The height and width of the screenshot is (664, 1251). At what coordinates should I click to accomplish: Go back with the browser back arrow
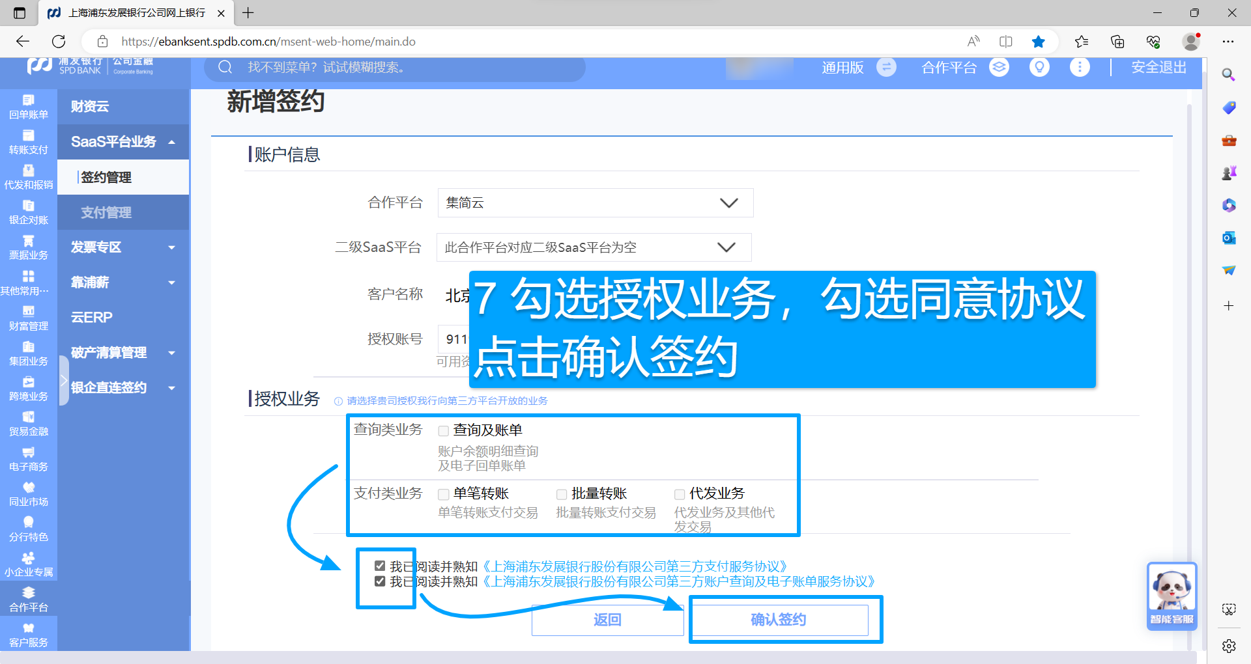tap(23, 42)
